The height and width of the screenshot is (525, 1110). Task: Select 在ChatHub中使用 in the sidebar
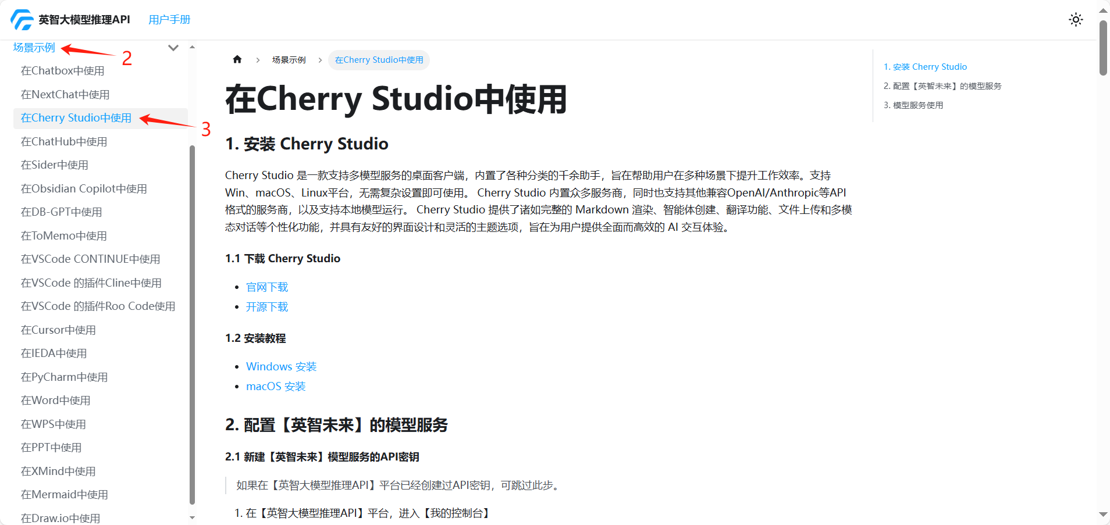pyautogui.click(x=64, y=141)
